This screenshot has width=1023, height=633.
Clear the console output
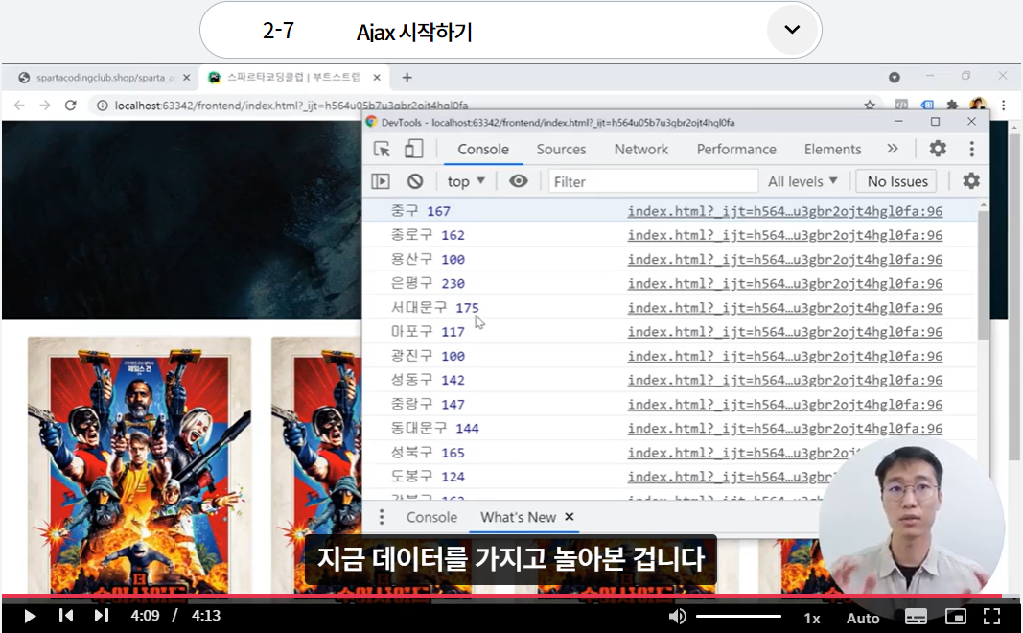415,181
